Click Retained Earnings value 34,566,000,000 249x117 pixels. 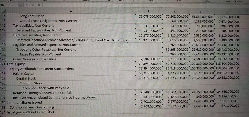pyautogui.click(x=228, y=92)
